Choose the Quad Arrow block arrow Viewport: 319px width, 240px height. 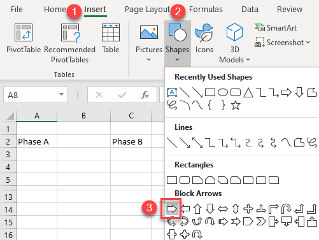248,209
